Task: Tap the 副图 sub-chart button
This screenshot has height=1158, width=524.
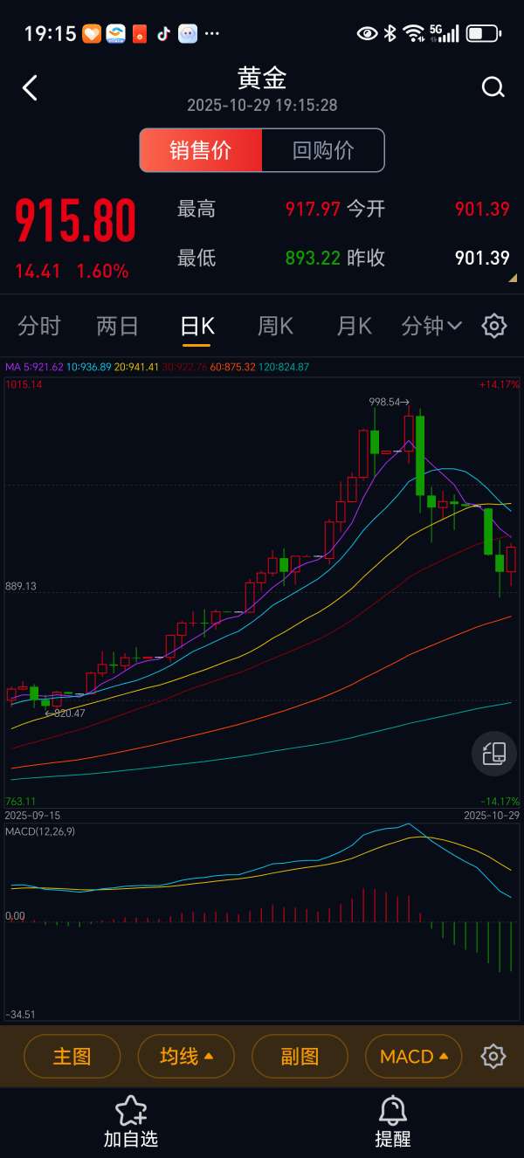Action: [x=300, y=1057]
